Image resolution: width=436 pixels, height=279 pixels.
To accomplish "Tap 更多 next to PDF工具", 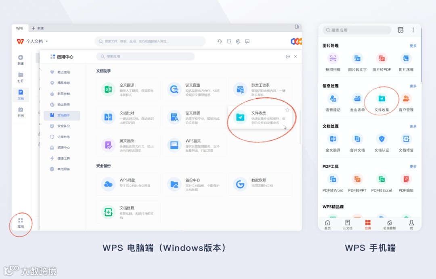I will coord(413,167).
